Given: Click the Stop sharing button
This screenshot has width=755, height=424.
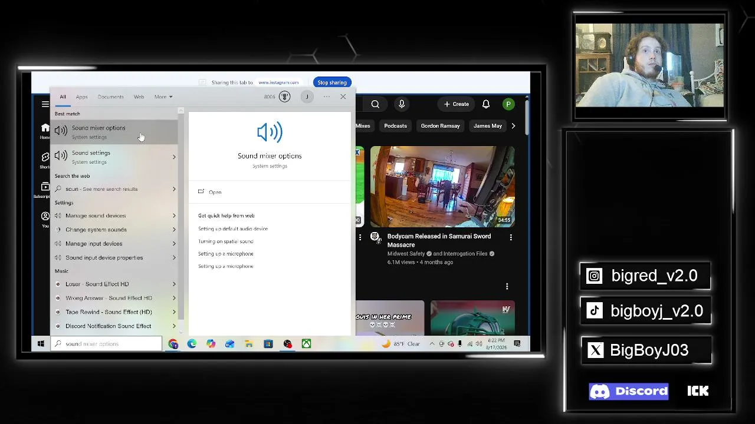Looking at the screenshot, I should coord(332,82).
